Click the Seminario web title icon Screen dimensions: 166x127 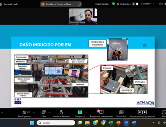click(1, 4)
